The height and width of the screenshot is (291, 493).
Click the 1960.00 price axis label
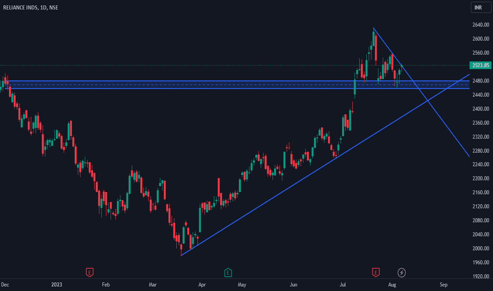point(480,262)
